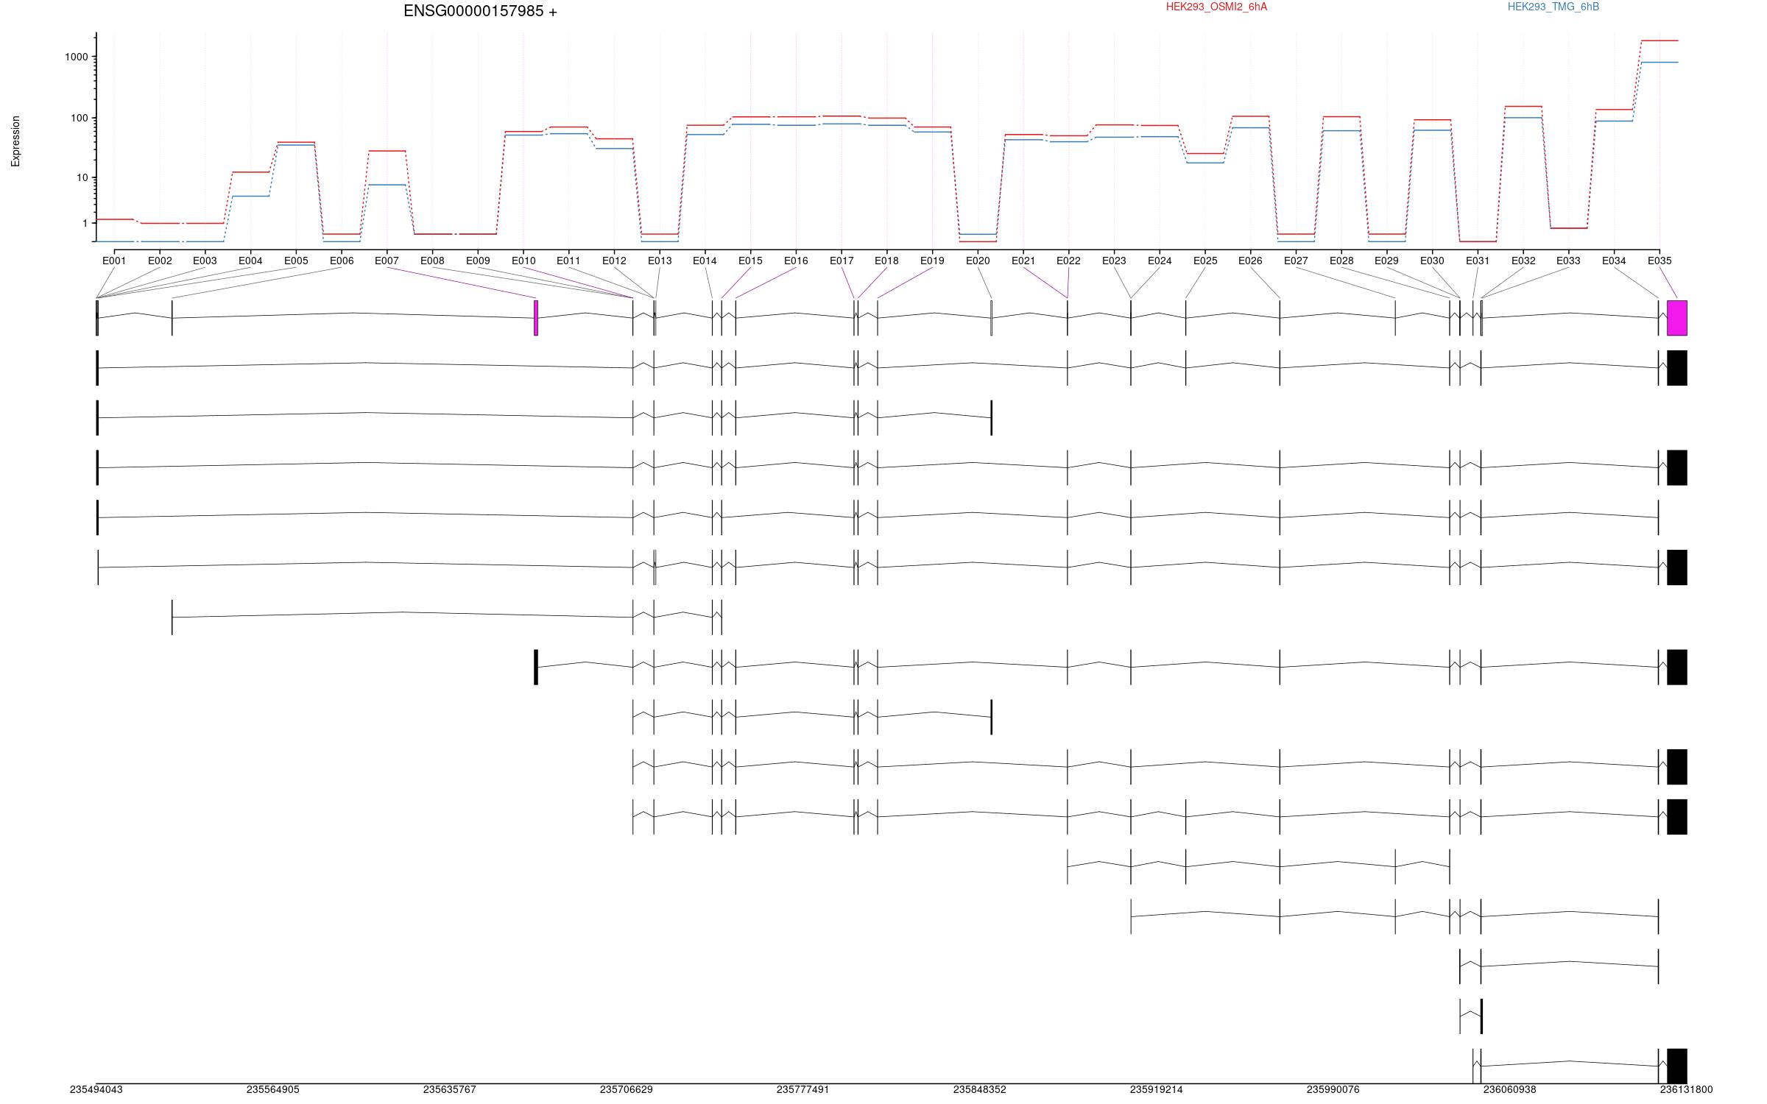1767x1104 pixels.
Task: Click exon label E019
Action: pos(932,261)
